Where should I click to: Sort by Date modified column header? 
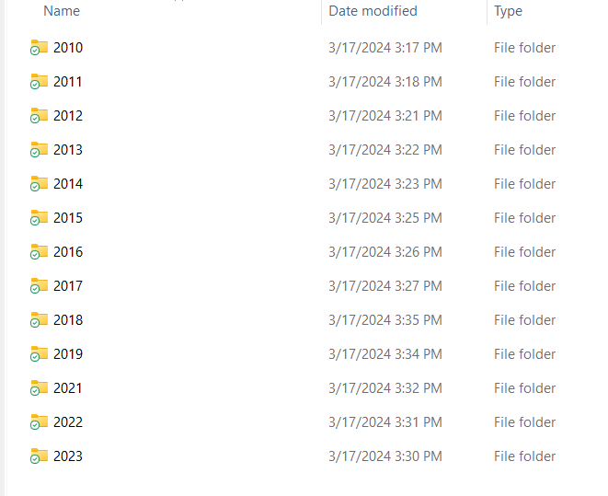point(373,11)
